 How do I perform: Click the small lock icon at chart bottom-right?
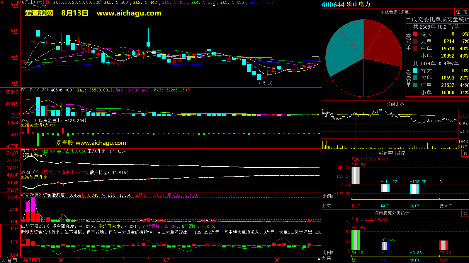coord(320,259)
